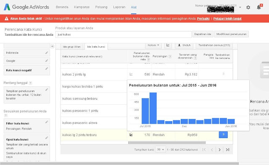
Task: Open the settings gear menu
Action: coord(248,7)
